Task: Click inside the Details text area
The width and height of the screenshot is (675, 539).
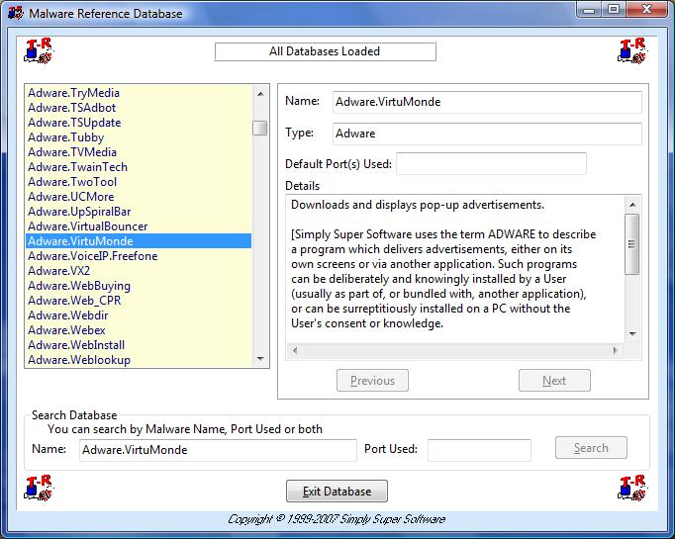Action: (x=455, y=269)
